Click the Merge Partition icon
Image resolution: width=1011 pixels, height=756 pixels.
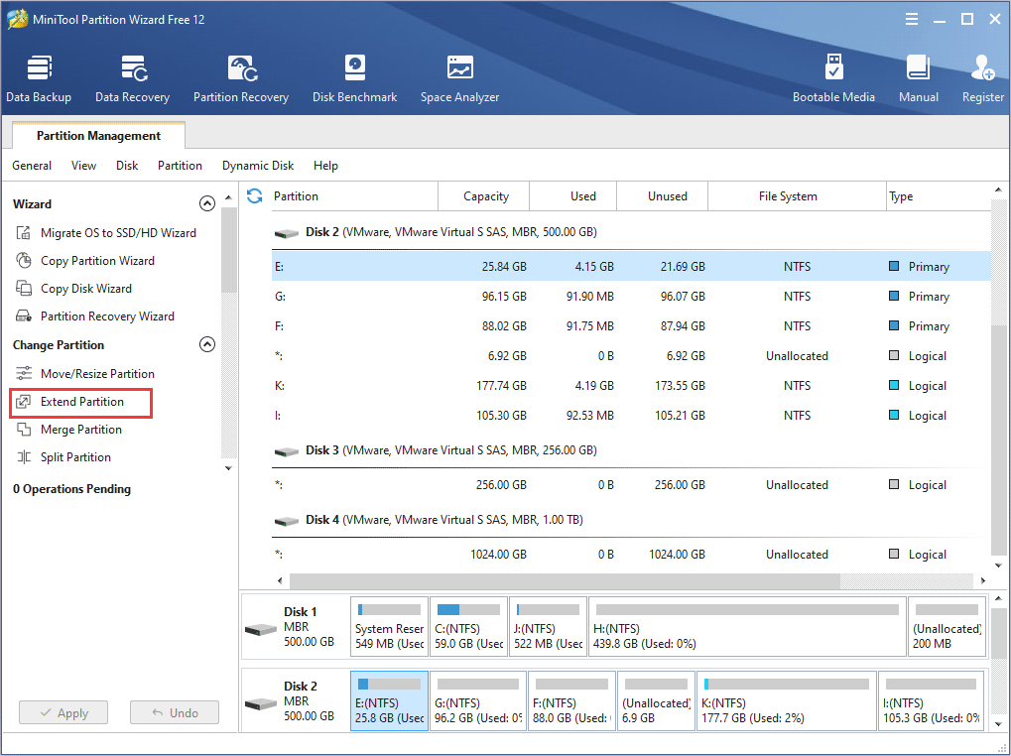(23, 430)
